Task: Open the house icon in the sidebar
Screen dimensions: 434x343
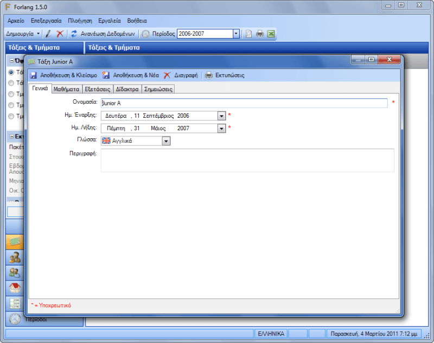Action: point(15,288)
